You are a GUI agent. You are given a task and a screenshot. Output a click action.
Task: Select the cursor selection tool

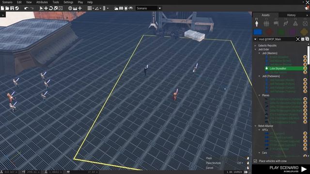coord(41,8)
